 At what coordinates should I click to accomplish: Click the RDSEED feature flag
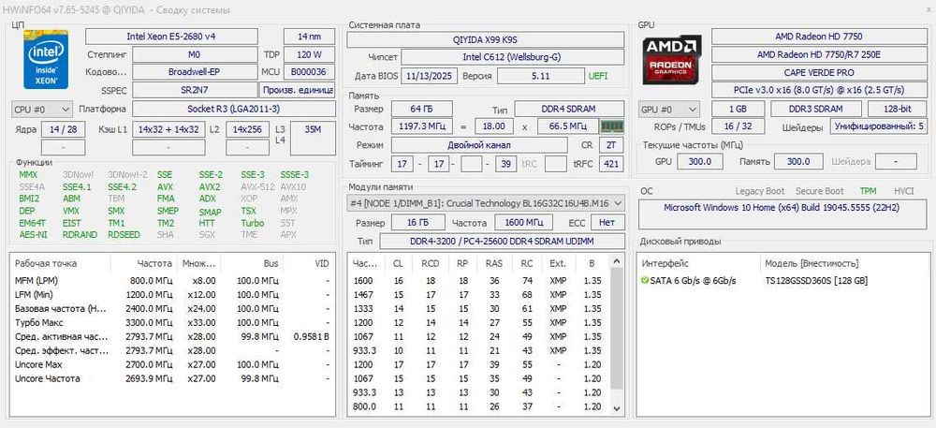[124, 234]
